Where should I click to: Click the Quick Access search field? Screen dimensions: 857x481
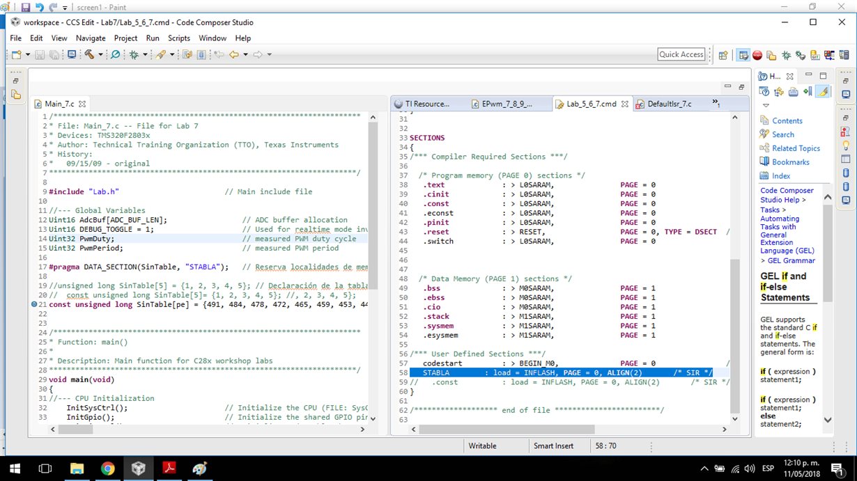click(x=681, y=54)
